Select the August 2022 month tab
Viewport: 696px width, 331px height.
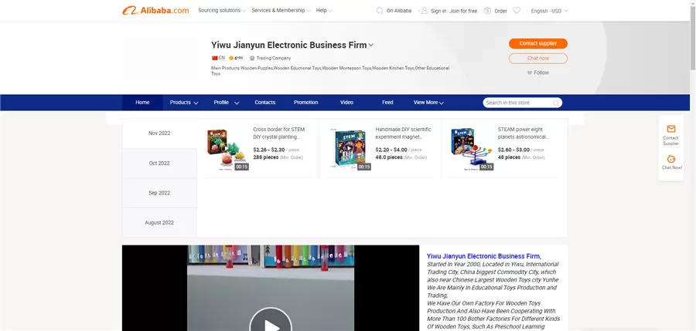tap(159, 222)
